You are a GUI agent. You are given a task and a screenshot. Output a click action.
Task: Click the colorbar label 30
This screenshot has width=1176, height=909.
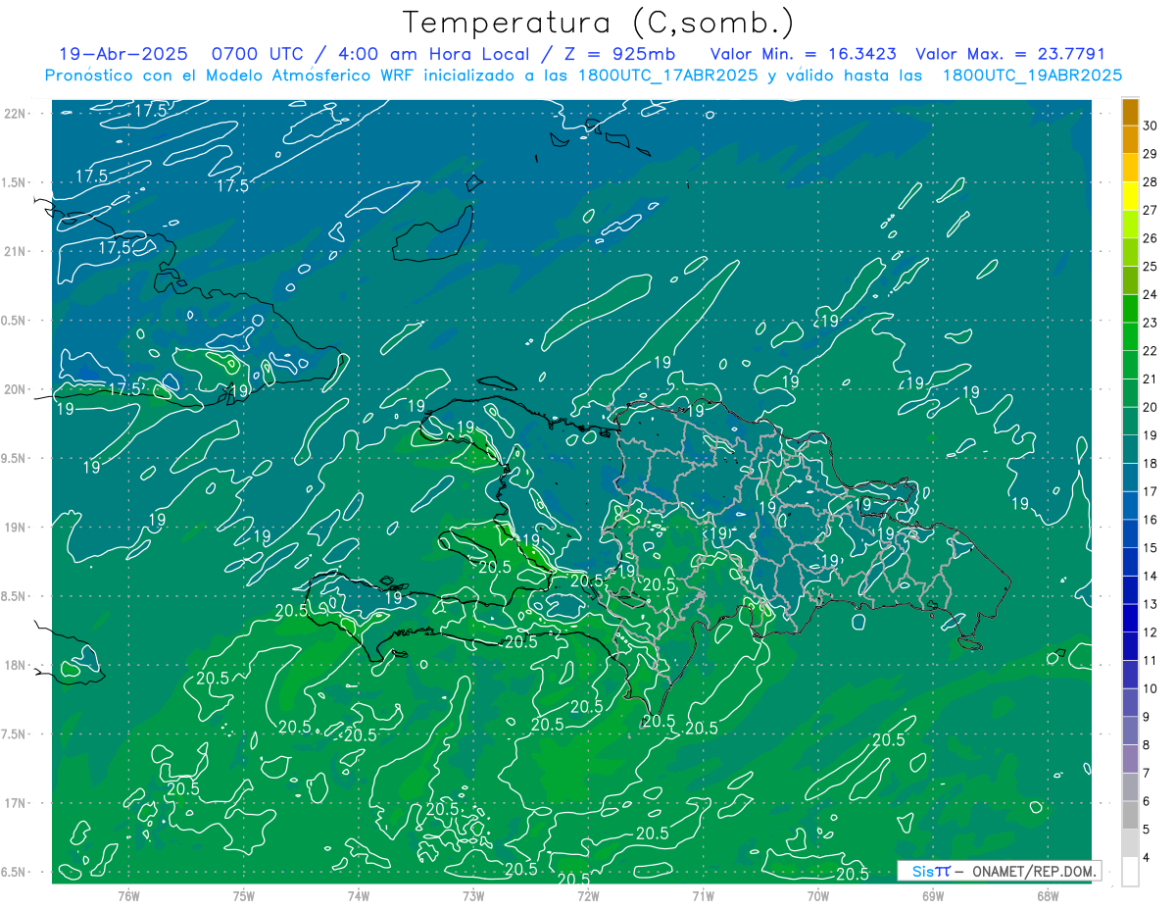click(1151, 126)
